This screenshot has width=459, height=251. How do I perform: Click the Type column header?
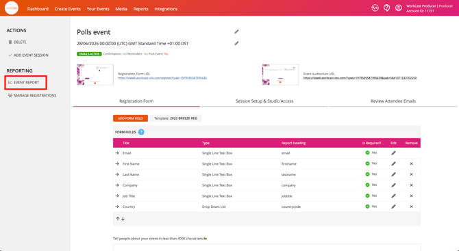(x=206, y=143)
